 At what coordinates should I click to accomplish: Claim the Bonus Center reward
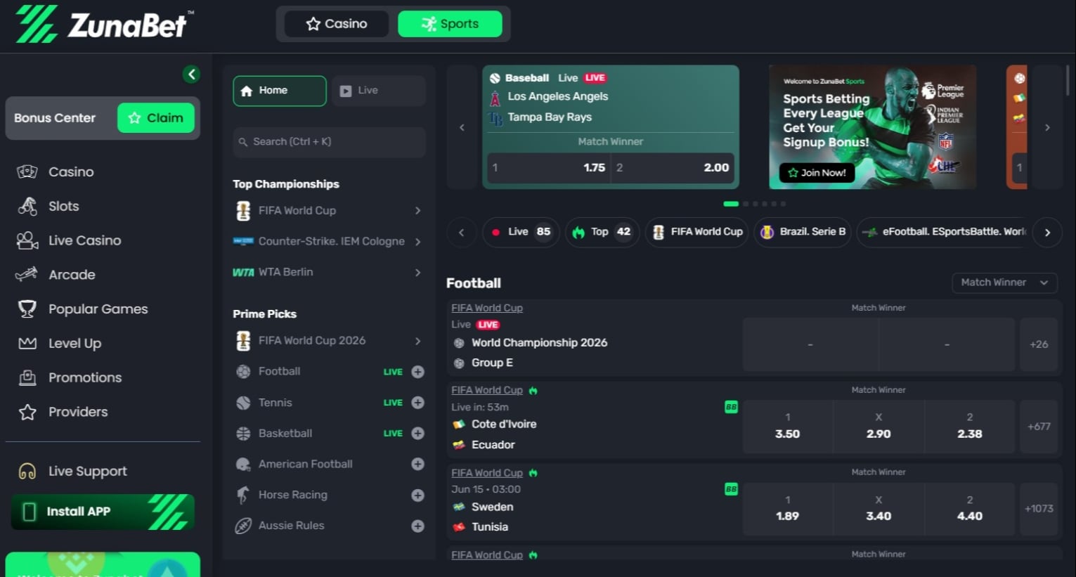155,118
